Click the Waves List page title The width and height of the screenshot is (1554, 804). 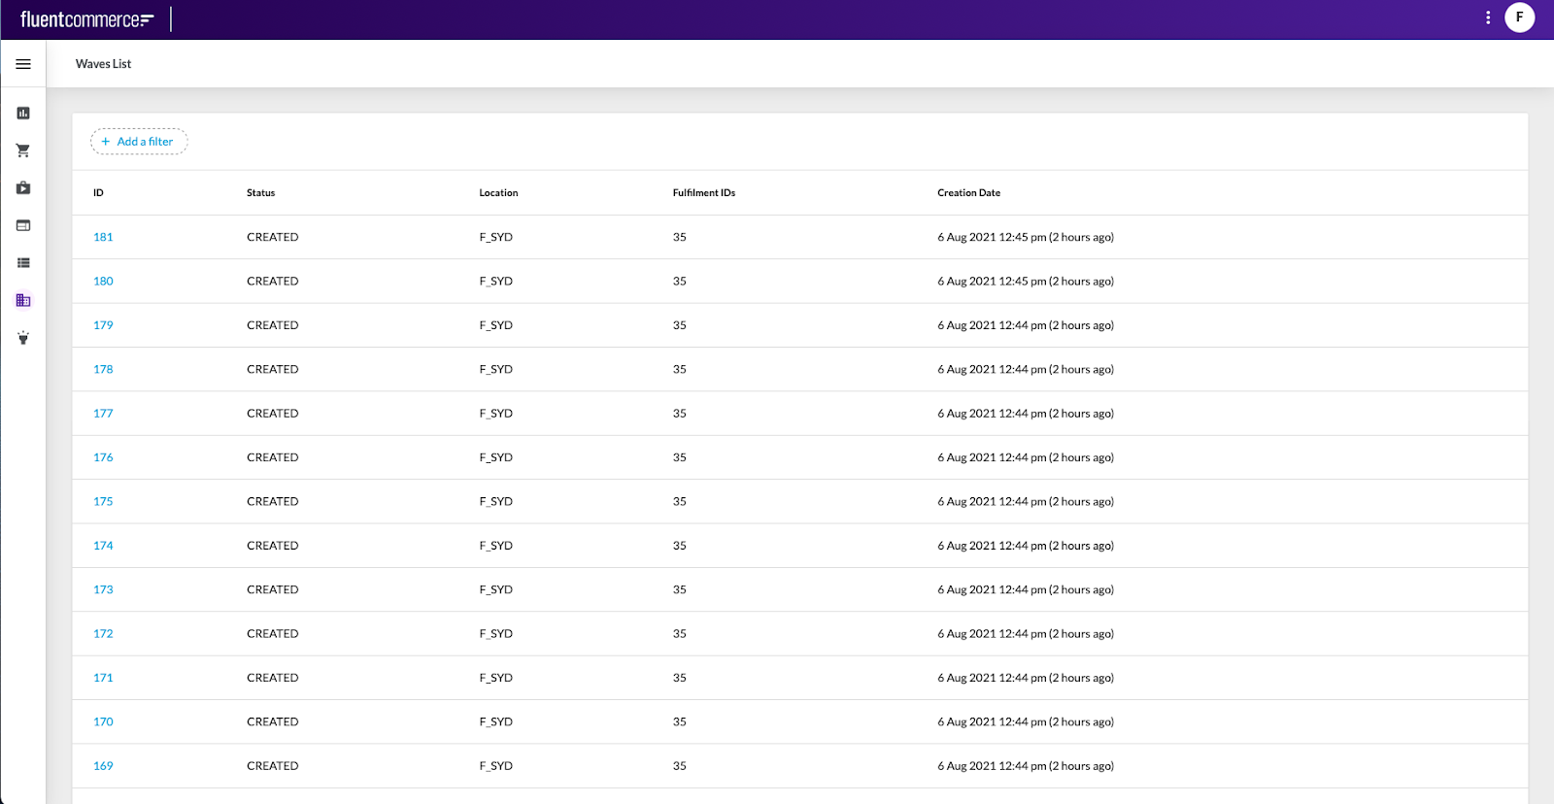point(103,64)
